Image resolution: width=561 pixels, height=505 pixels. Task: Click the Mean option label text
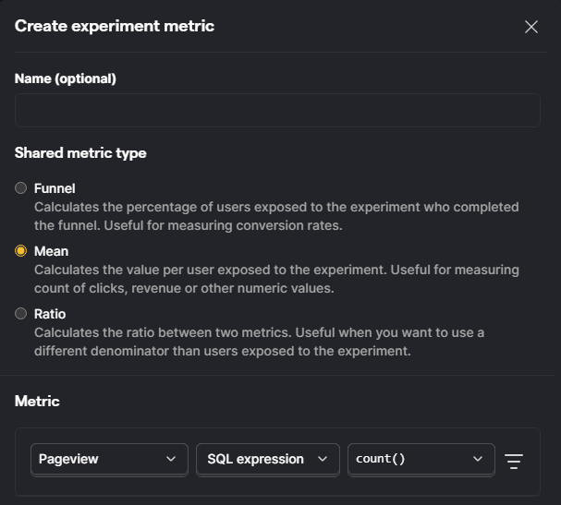tap(51, 251)
